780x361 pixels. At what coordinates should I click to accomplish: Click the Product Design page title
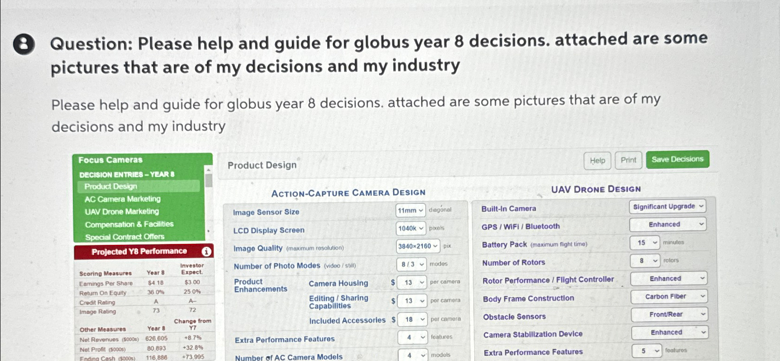coord(262,165)
